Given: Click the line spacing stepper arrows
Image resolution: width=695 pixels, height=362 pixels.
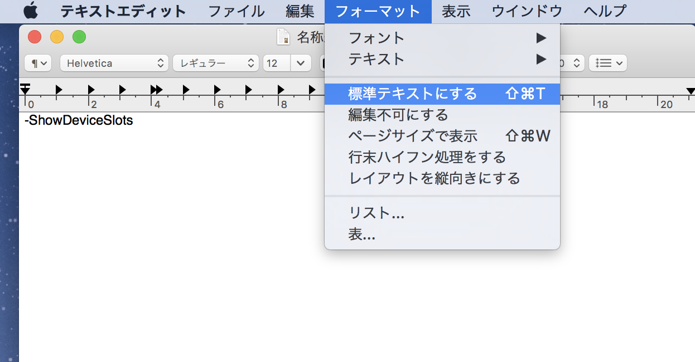Looking at the screenshot, I should 577,63.
